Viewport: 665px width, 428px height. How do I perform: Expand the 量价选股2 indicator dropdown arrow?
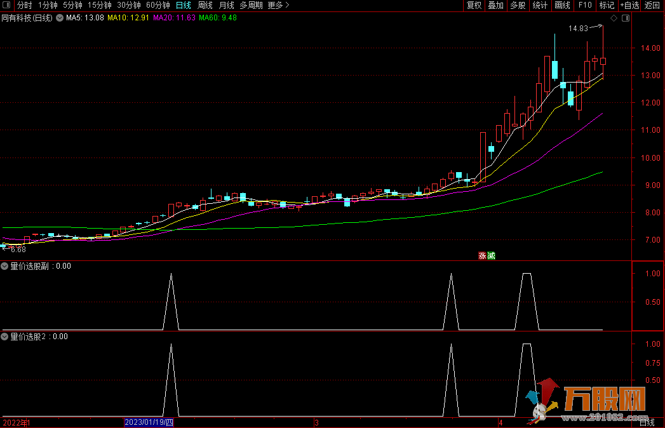tap(5, 337)
